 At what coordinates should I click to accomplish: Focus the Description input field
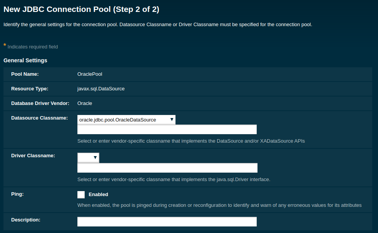(167, 222)
